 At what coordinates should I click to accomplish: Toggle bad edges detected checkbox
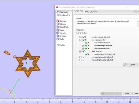[81, 40]
